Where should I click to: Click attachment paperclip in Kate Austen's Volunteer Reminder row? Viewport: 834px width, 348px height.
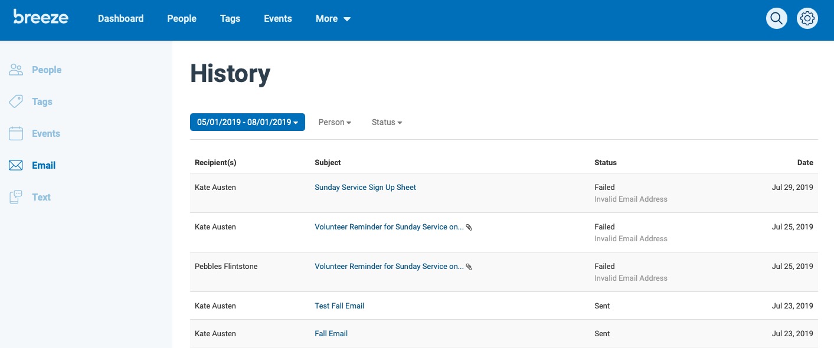click(469, 227)
